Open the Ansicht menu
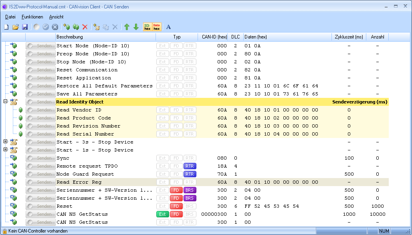 point(56,17)
